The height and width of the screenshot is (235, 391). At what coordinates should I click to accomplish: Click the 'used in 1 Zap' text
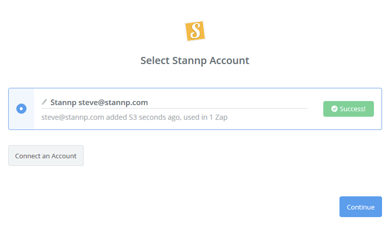pos(205,117)
